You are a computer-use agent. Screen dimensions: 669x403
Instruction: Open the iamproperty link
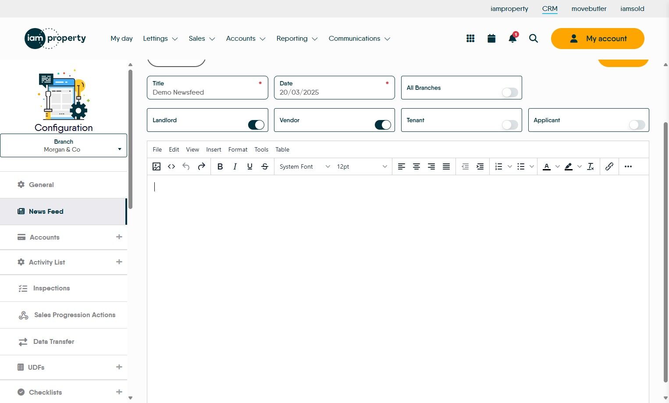coord(509,9)
